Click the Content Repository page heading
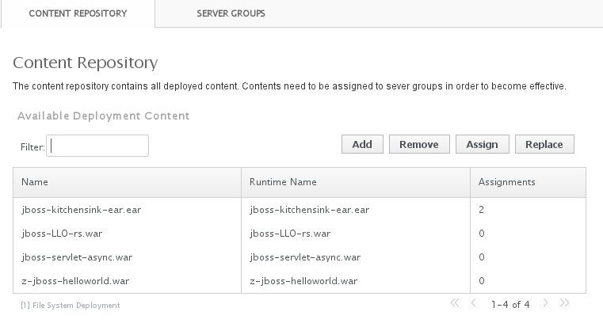603x323 pixels. tap(86, 63)
